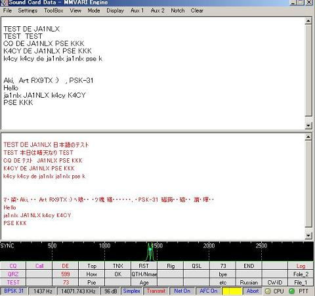Click down arrow of receive pane scrollbar
The width and height of the screenshot is (315, 296).
(x=308, y=125)
